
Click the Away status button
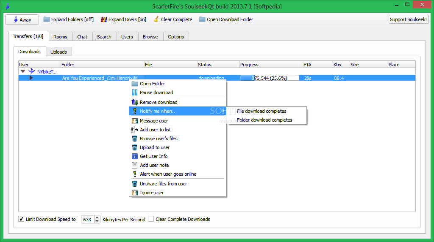pyautogui.click(x=22, y=19)
